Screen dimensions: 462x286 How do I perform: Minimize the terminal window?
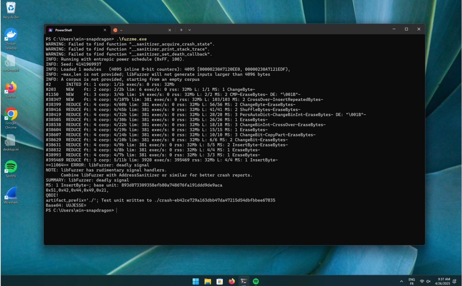[394, 29]
